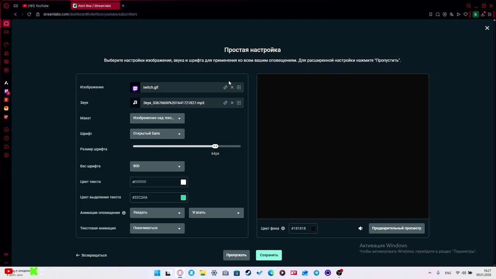Open the player arrow icon in address bar
Screen dimensions: 496x279
tap(458, 14)
